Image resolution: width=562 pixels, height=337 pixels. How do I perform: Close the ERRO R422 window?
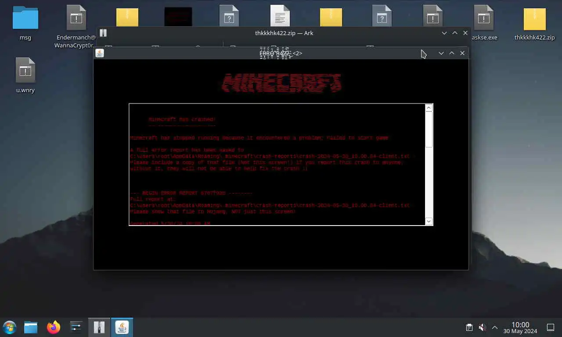pyautogui.click(x=462, y=53)
